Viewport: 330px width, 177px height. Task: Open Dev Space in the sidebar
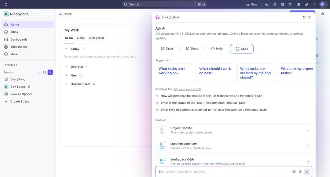(28, 87)
